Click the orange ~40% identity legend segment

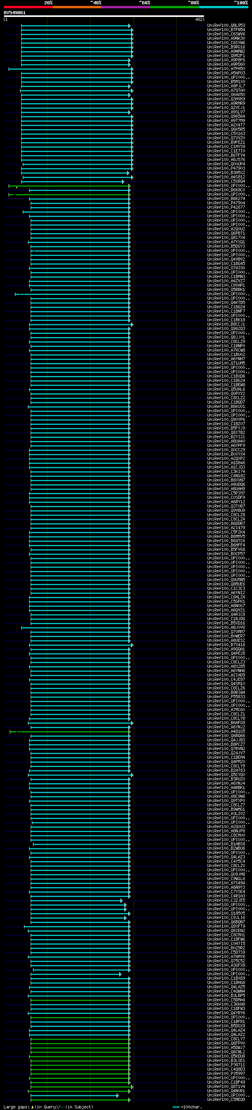pyautogui.click(x=77, y=7)
